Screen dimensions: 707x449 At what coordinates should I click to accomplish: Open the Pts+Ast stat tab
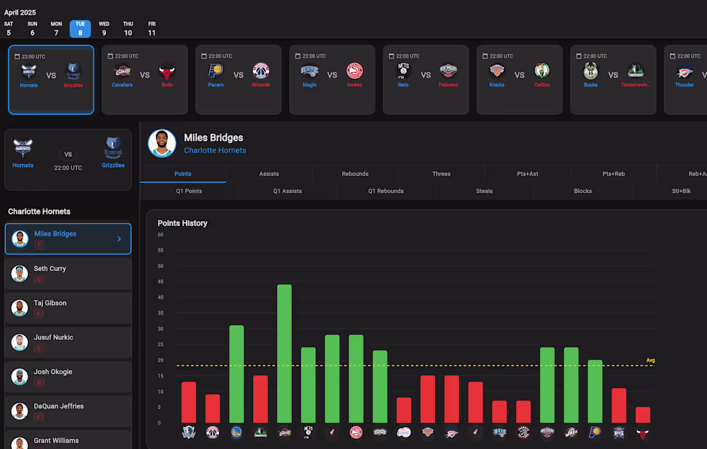[527, 174]
